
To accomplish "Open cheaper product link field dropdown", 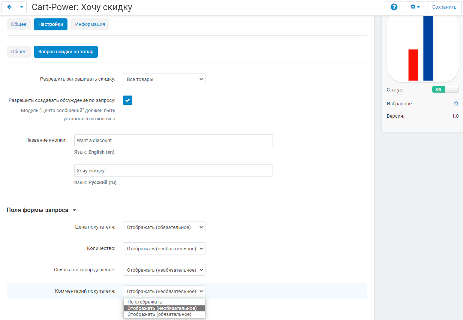I will (x=164, y=270).
